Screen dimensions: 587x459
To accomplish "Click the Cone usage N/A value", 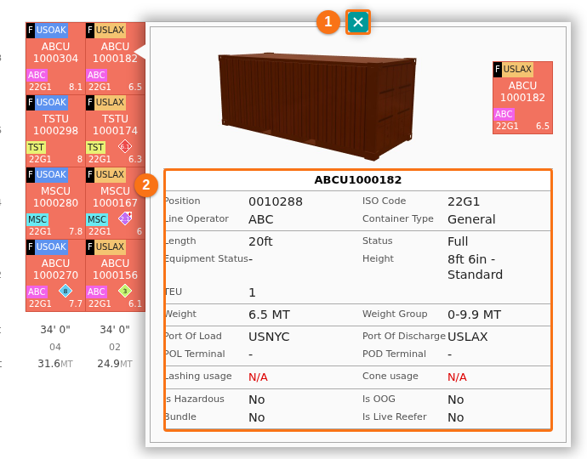I will (458, 377).
